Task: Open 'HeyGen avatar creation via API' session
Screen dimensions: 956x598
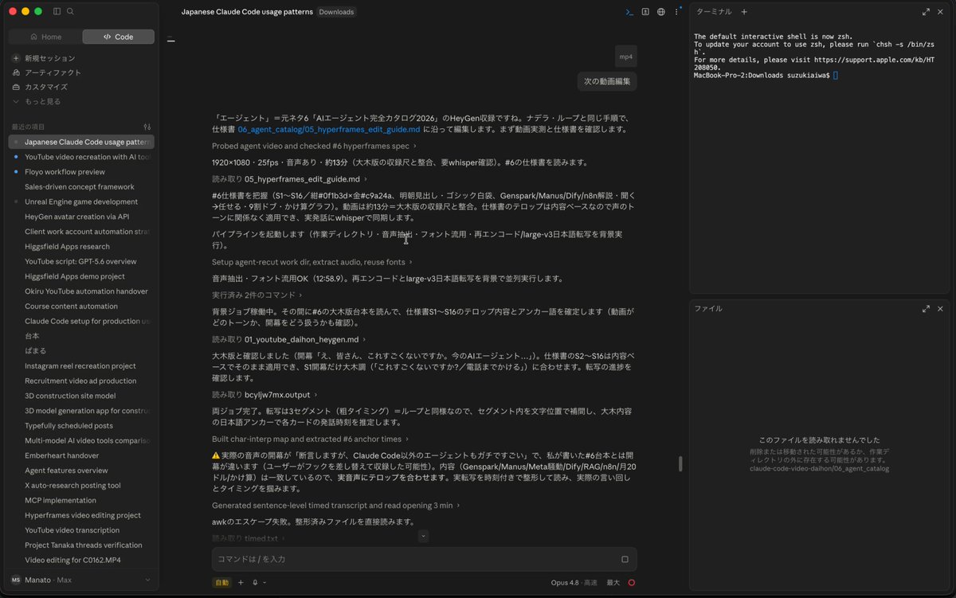Action: [81, 217]
